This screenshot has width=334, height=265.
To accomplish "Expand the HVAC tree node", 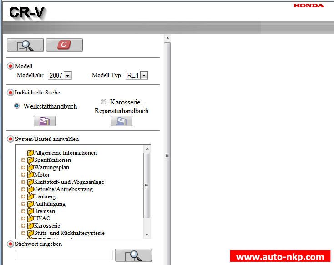I will (23, 218).
